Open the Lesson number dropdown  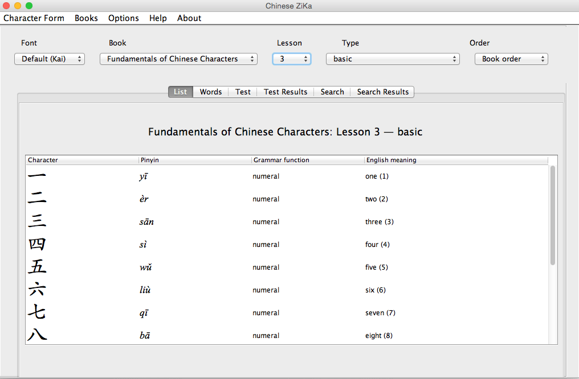point(291,59)
